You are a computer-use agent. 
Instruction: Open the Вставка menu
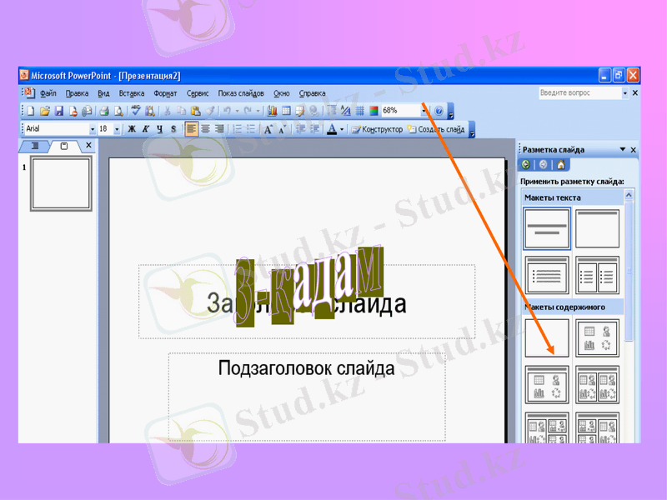[131, 93]
